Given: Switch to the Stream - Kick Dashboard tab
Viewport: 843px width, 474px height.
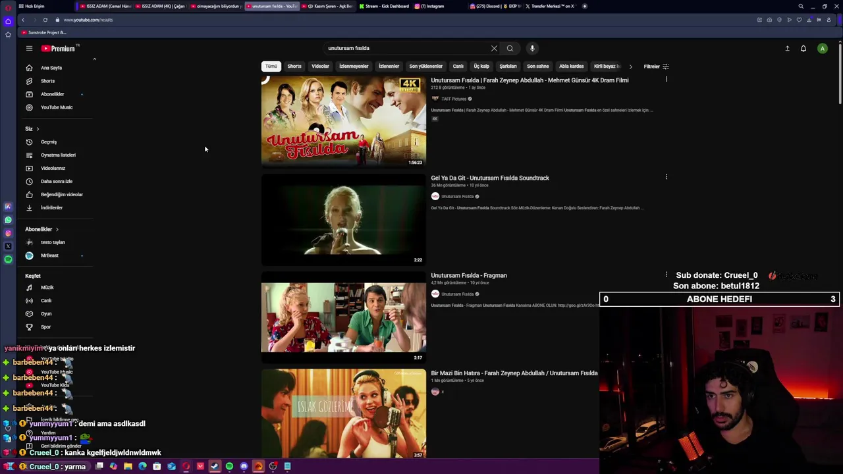Looking at the screenshot, I should 383,6.
